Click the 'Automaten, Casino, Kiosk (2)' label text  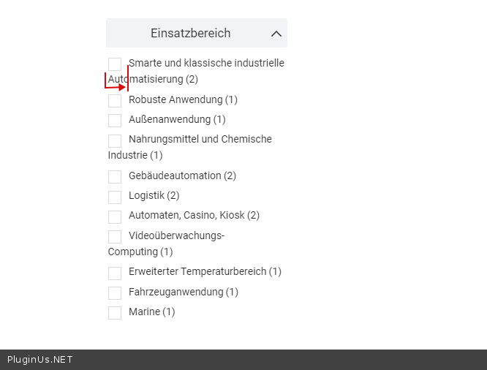(x=194, y=215)
